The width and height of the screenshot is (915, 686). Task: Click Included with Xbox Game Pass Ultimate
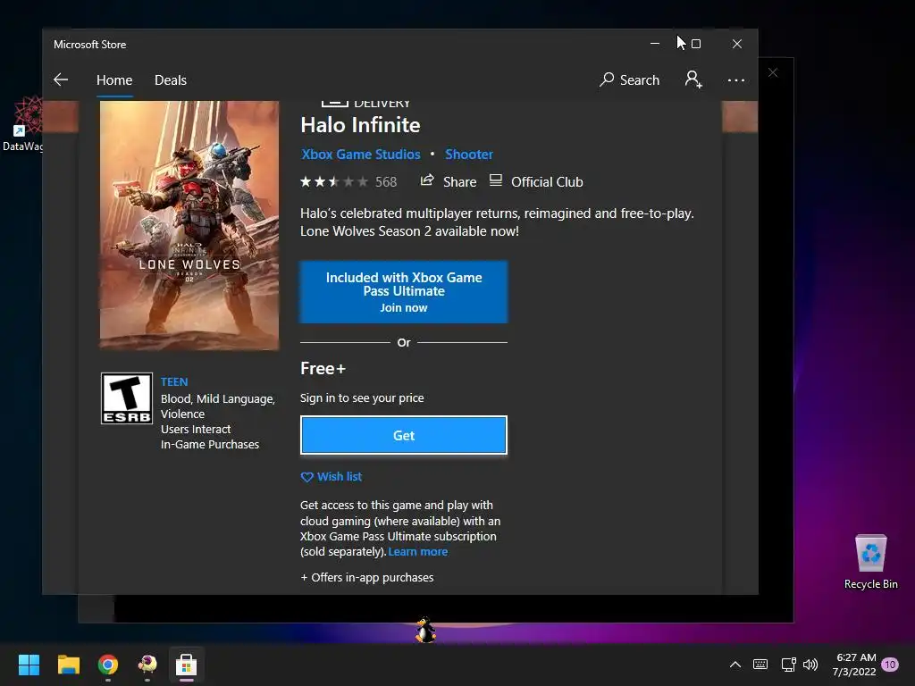coord(404,292)
